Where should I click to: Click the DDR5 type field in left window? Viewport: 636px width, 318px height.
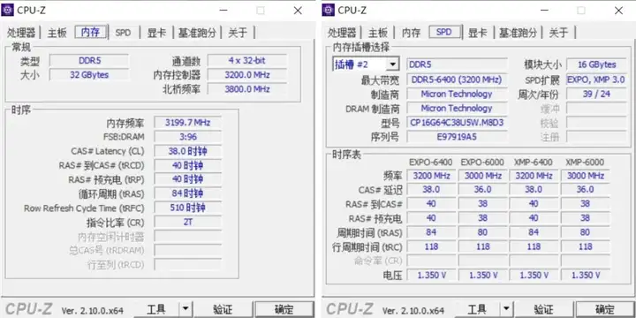89,61
